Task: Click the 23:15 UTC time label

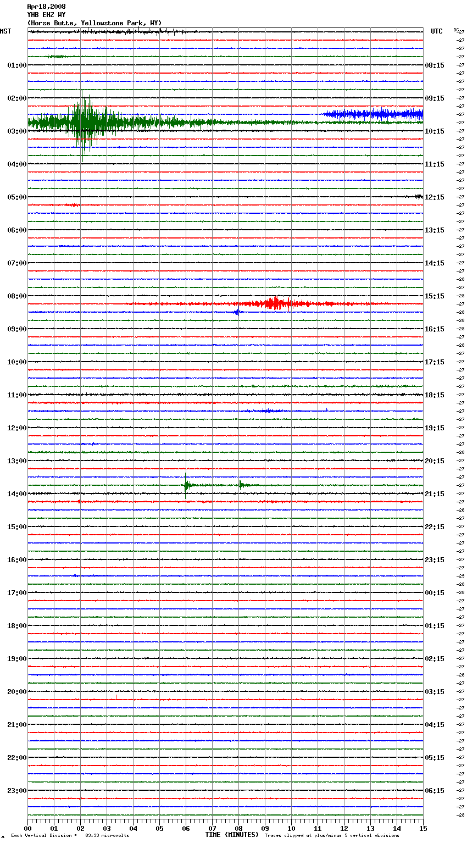Action: tap(435, 560)
